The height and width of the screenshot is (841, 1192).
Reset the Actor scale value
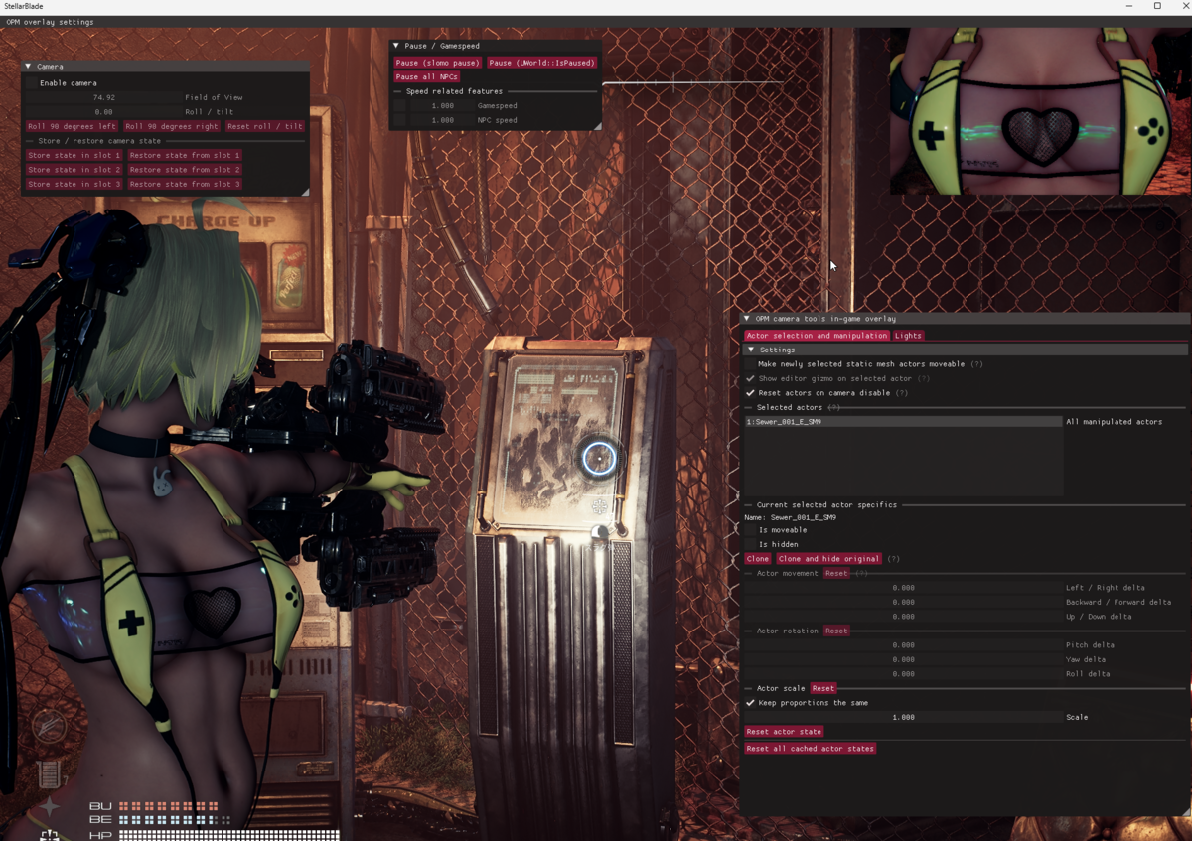tap(823, 688)
